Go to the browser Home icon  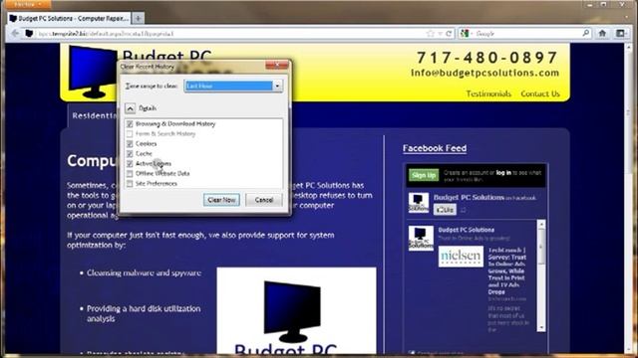tap(602, 33)
